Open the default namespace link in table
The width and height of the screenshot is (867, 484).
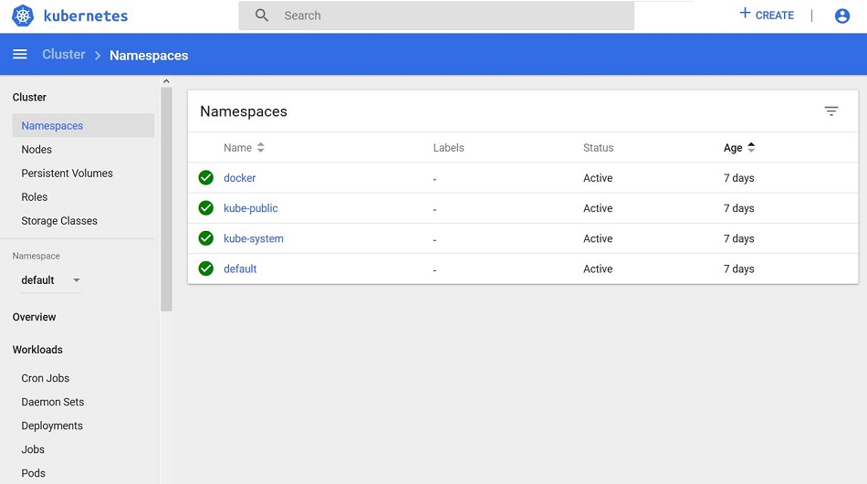click(240, 268)
